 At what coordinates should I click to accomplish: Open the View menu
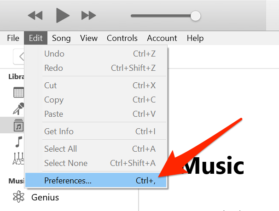click(89, 38)
